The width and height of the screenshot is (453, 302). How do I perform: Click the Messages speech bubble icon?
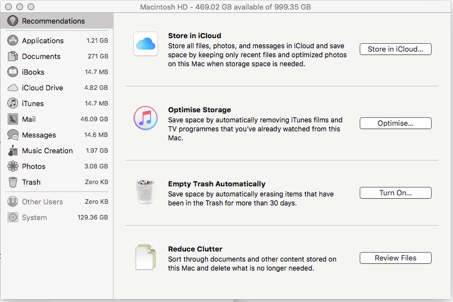click(13, 135)
